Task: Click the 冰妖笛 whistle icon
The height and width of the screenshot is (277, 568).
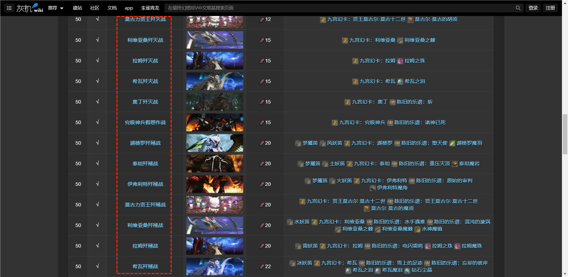Action: click(x=293, y=263)
